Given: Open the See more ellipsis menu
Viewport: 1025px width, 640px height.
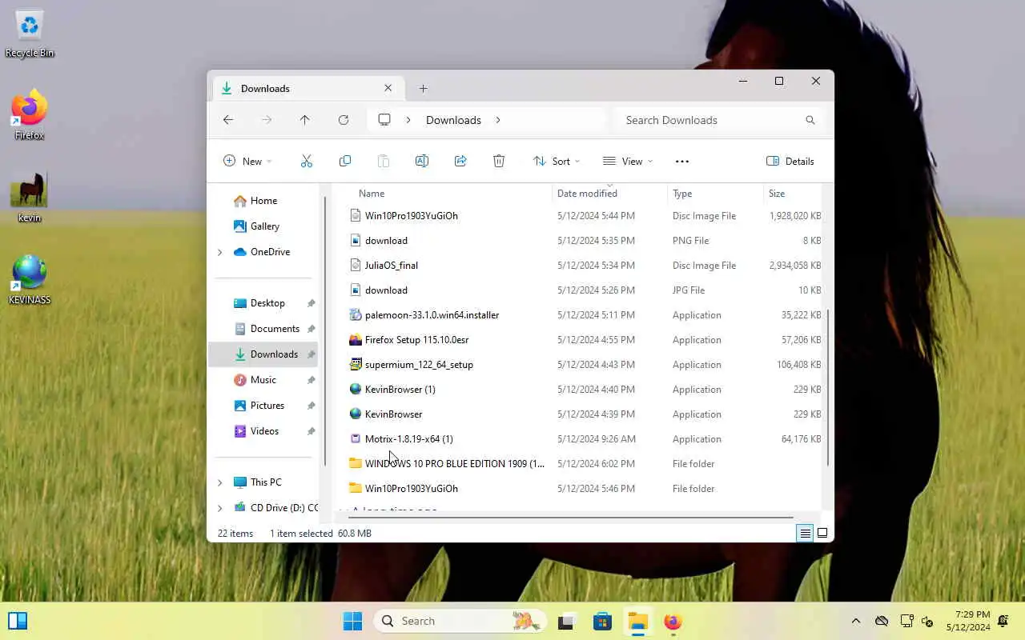Looking at the screenshot, I should coord(682,161).
